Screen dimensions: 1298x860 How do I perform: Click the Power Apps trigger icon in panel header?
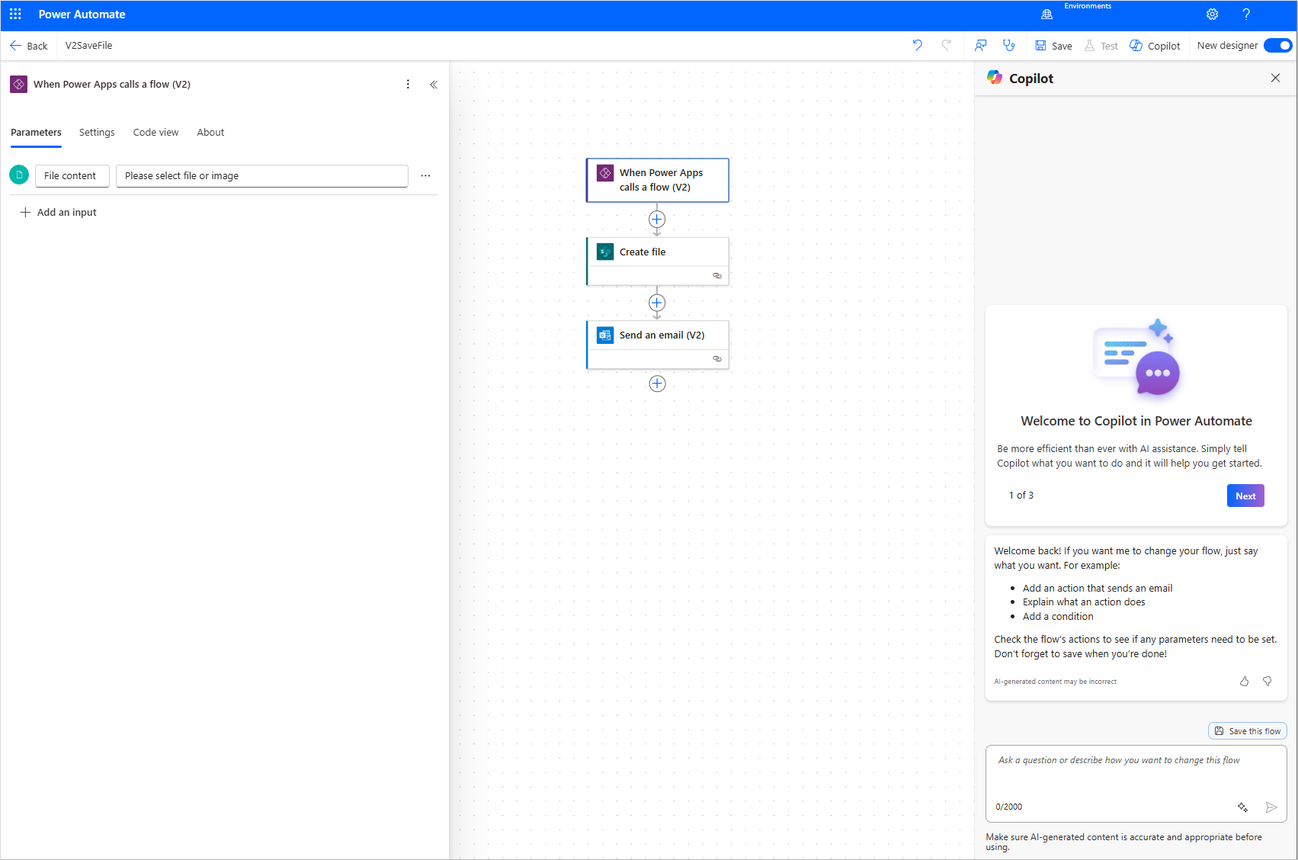[19, 85]
